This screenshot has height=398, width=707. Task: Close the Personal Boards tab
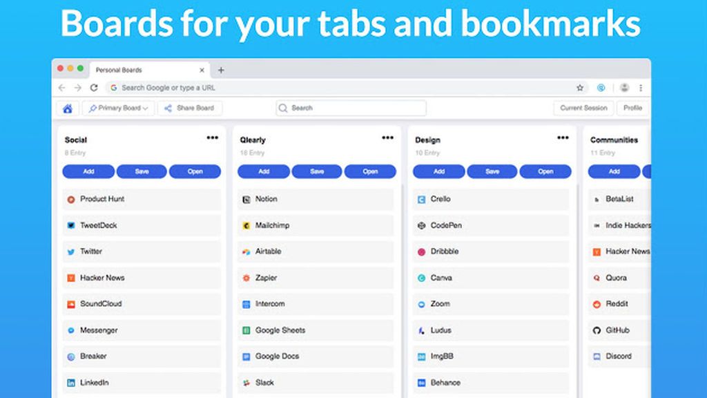coord(202,70)
